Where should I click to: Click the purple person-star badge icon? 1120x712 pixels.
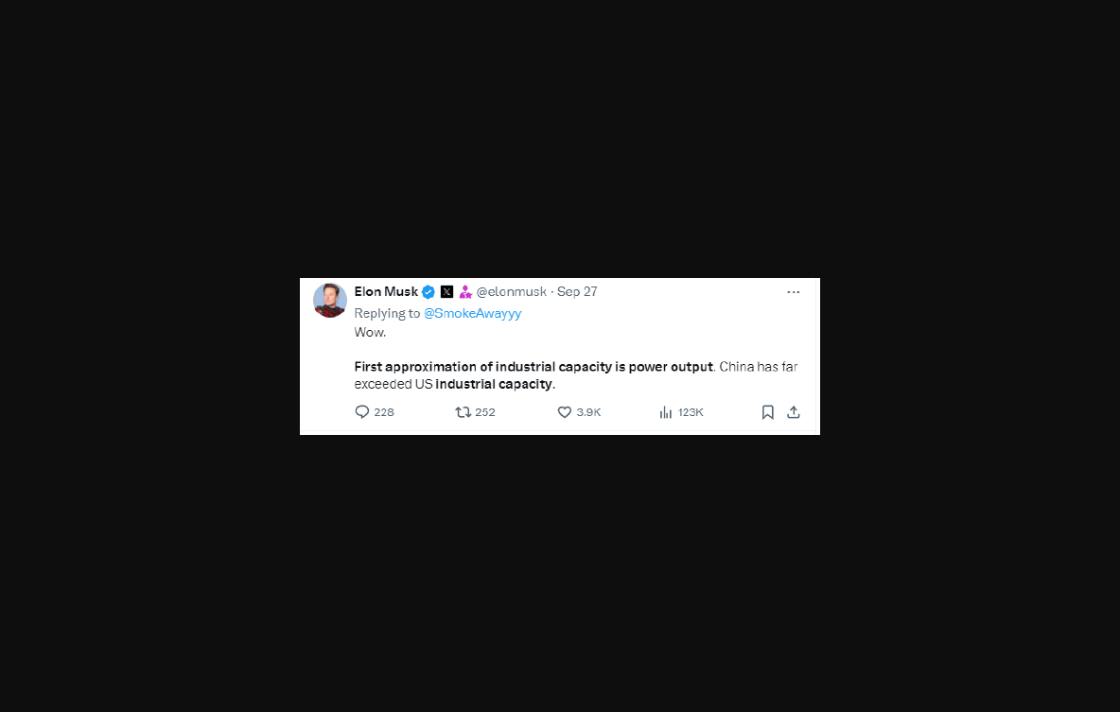[465, 291]
